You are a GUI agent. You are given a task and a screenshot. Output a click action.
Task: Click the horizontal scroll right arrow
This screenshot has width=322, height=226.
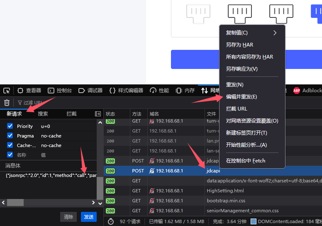tap(93, 203)
